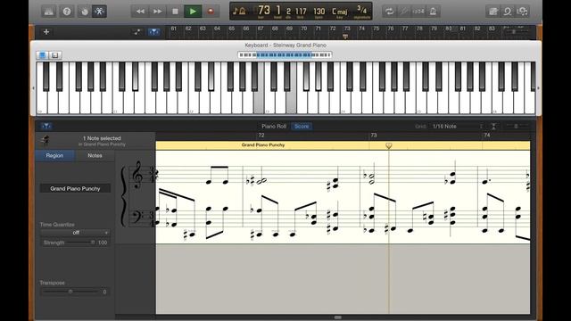Click playhead marker at bar 73 in ruler
This screenshot has width=571, height=321.
click(x=345, y=36)
